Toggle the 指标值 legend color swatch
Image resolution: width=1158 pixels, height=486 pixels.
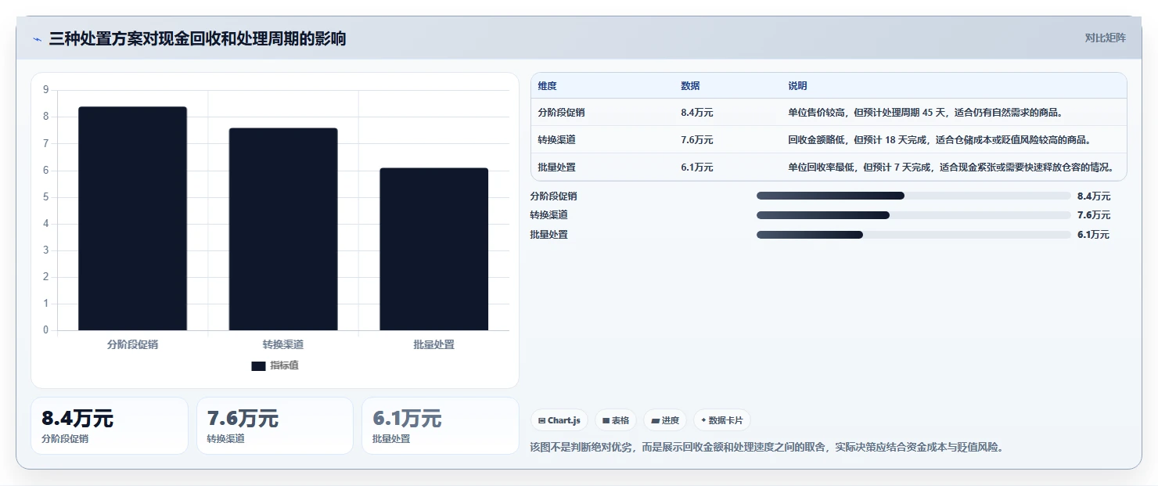(258, 365)
